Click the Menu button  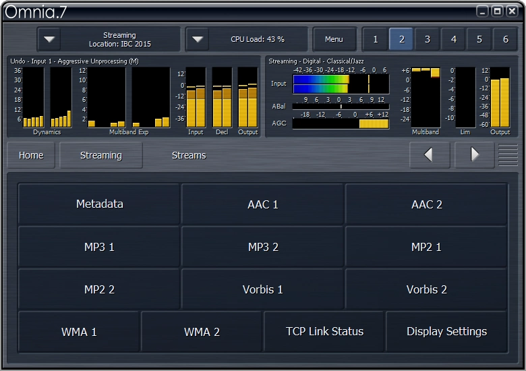point(334,39)
